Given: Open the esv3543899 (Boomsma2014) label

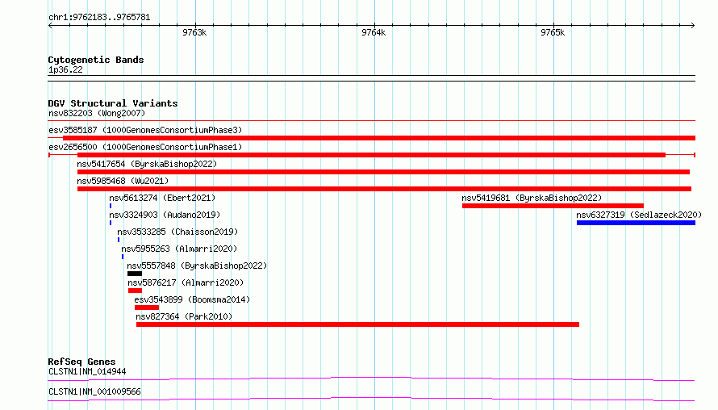Looking at the screenshot, I should pos(192,299).
